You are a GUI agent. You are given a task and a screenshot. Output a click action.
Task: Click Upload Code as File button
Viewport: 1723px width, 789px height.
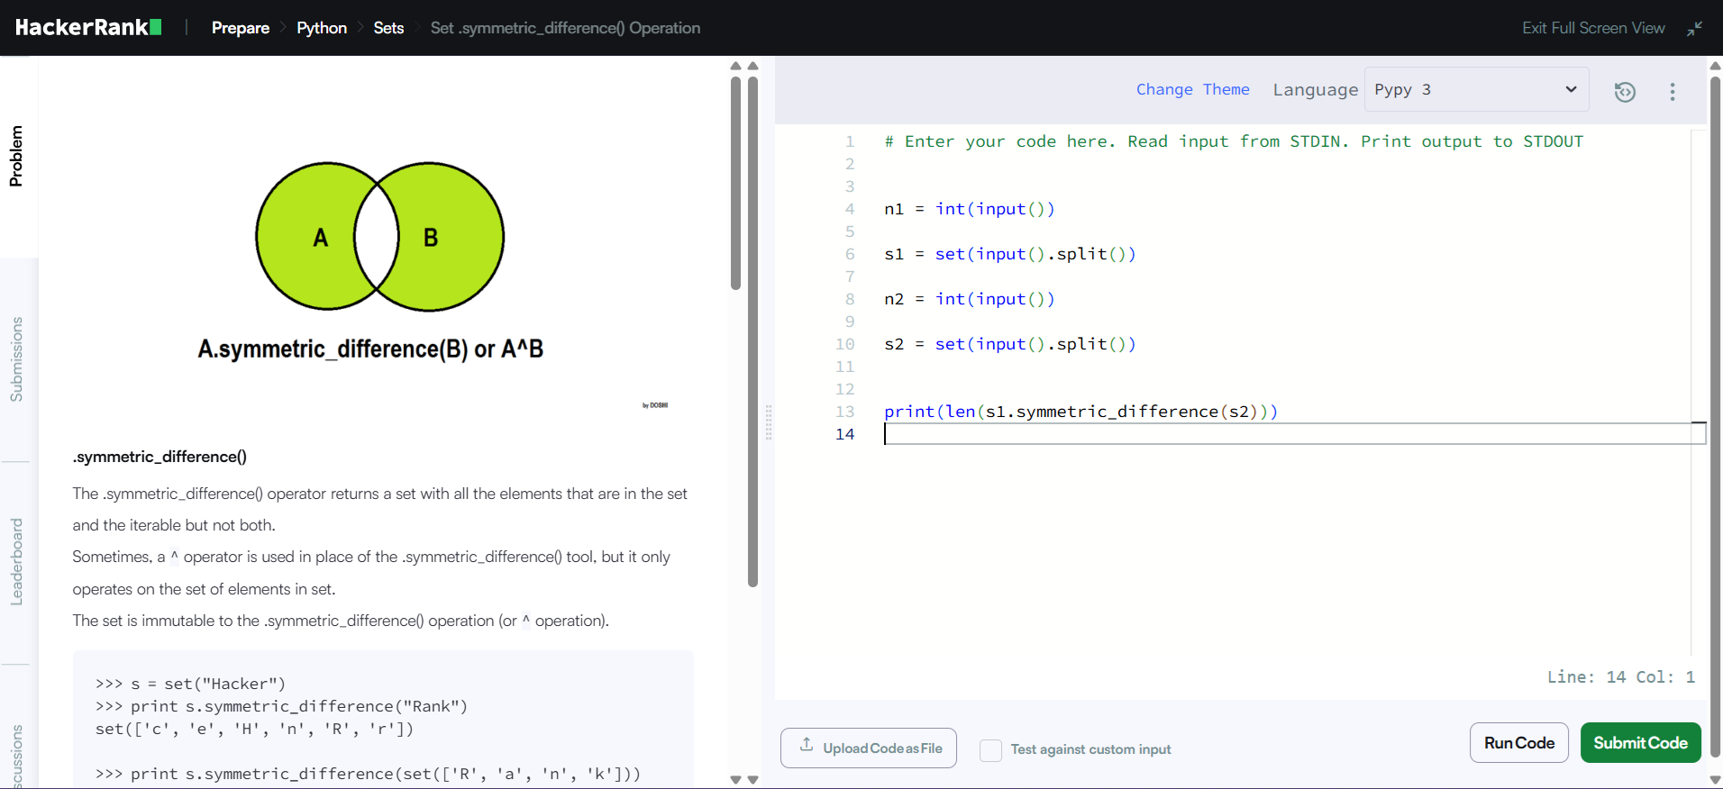[x=869, y=748]
